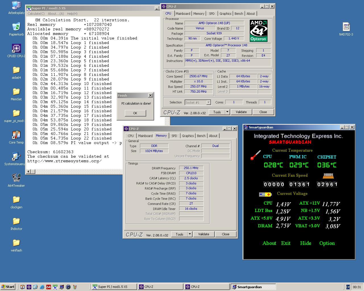Click the orange chipset fan icon in Smartguardian
Viewport: 364px width, 291px height.
click(328, 176)
